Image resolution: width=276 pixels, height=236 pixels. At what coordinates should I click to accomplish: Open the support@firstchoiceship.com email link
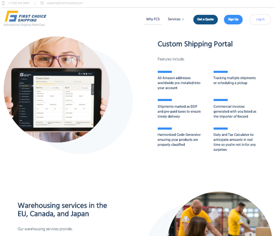(65, 3)
